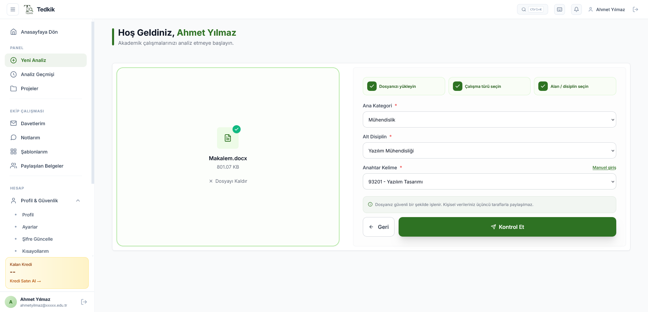Open the Ana Kategori dropdown
648x312 pixels.
tap(489, 119)
